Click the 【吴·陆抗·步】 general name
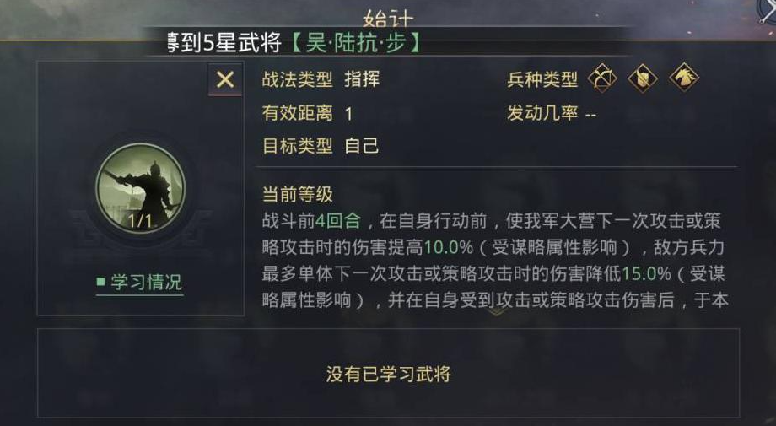Screen dimensions: 776x426 (355, 44)
